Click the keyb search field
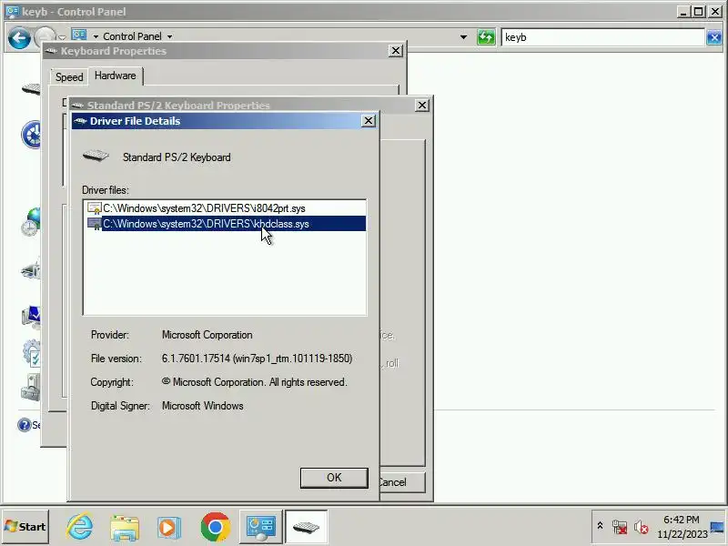Image resolution: width=728 pixels, height=546 pixels. click(x=602, y=37)
